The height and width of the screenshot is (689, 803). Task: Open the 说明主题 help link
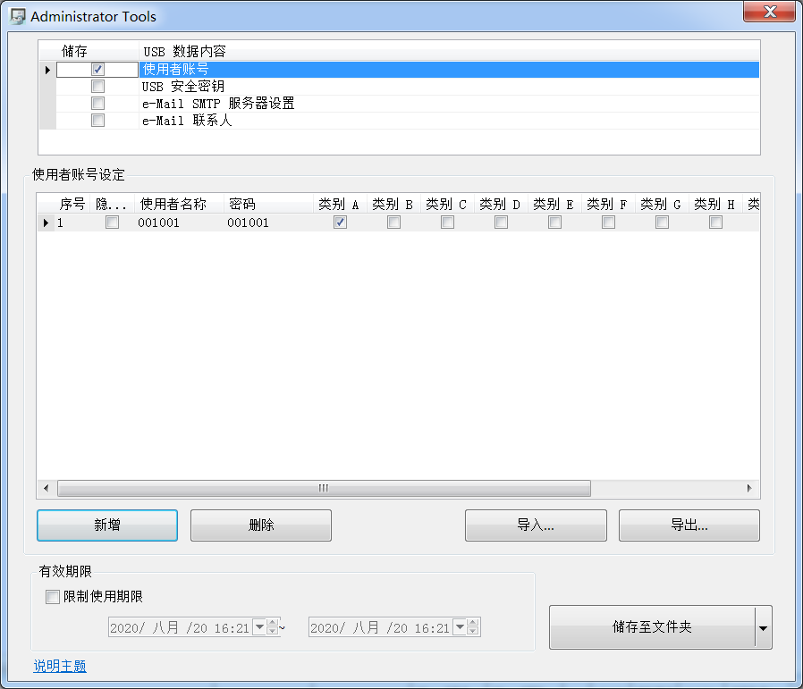(x=59, y=666)
